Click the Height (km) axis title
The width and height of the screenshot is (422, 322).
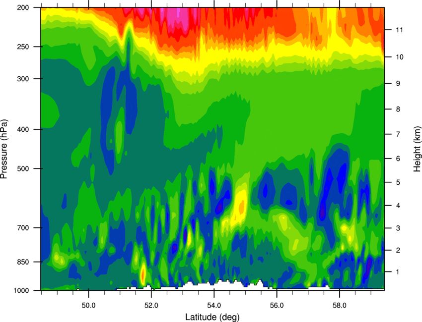[x=417, y=149]
